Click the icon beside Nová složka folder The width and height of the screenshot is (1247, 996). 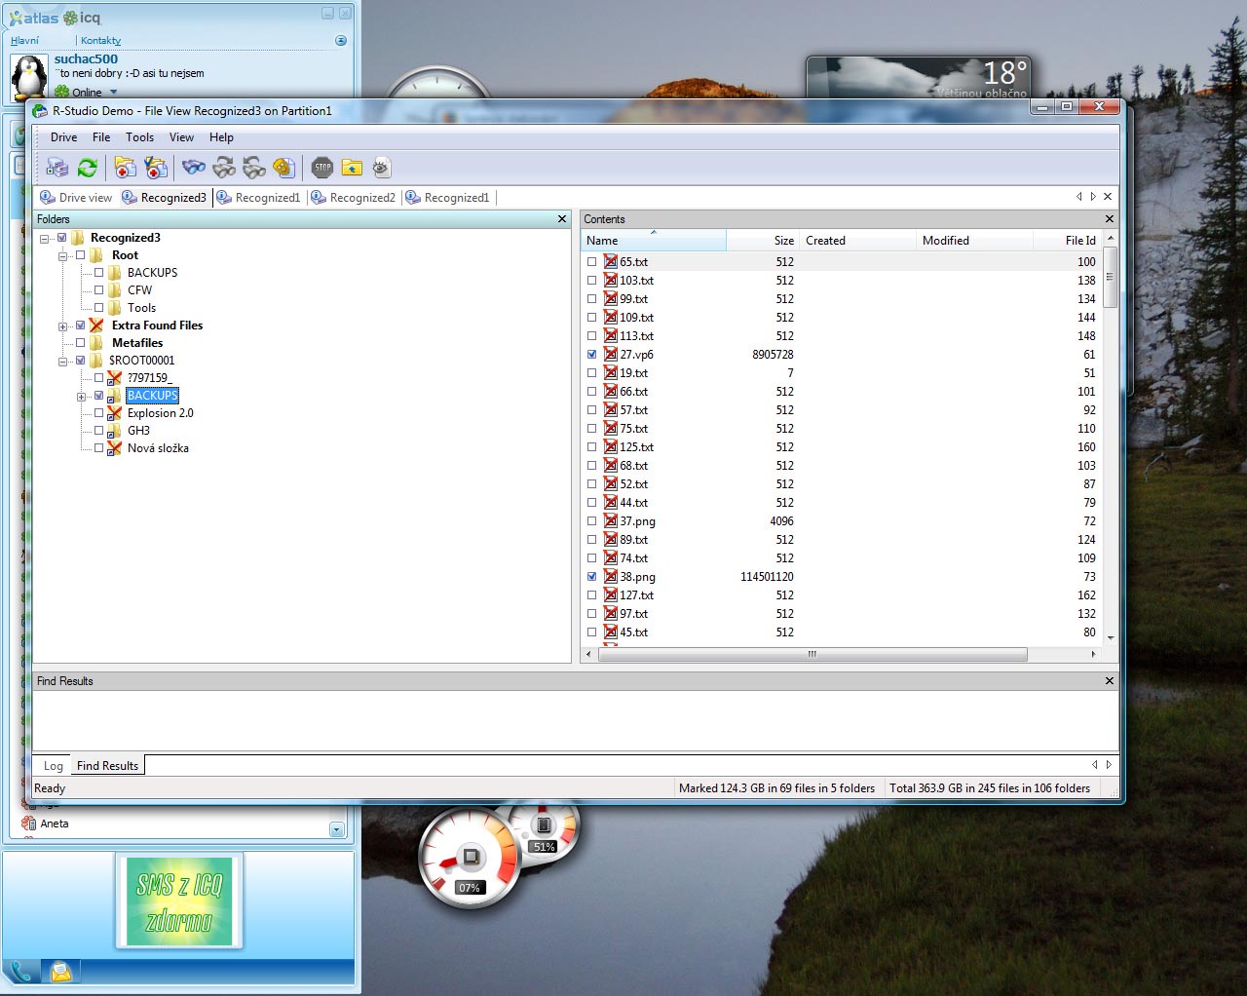click(x=114, y=448)
